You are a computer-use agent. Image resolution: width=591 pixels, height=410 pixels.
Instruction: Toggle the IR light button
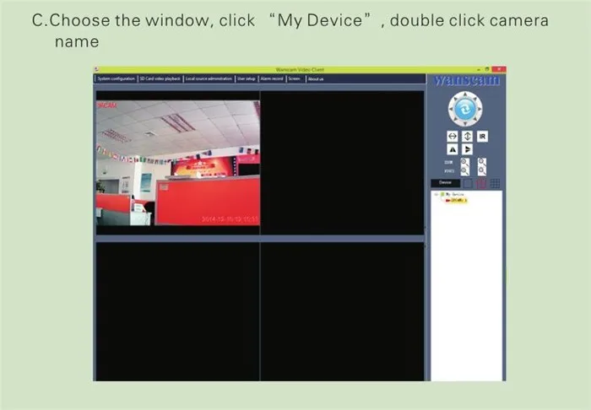482,137
